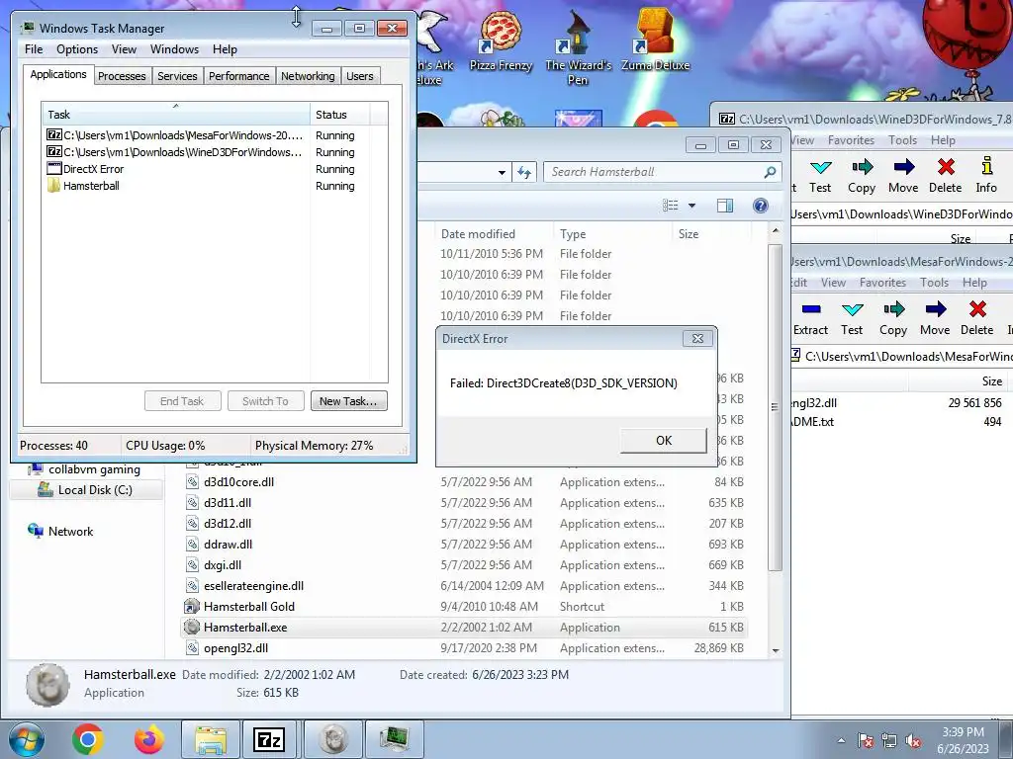The image size is (1013, 759).
Task: Open Chrome from the taskbar
Action: 87,739
